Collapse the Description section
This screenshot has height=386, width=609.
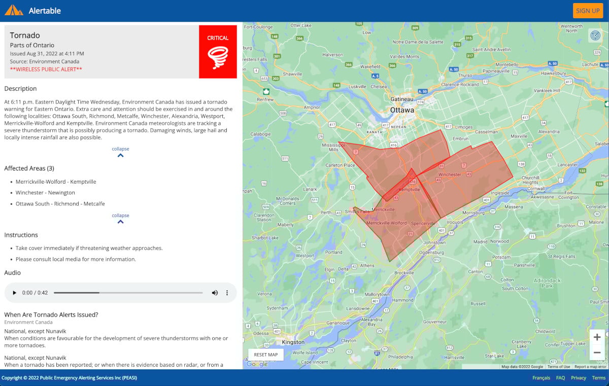tap(120, 151)
